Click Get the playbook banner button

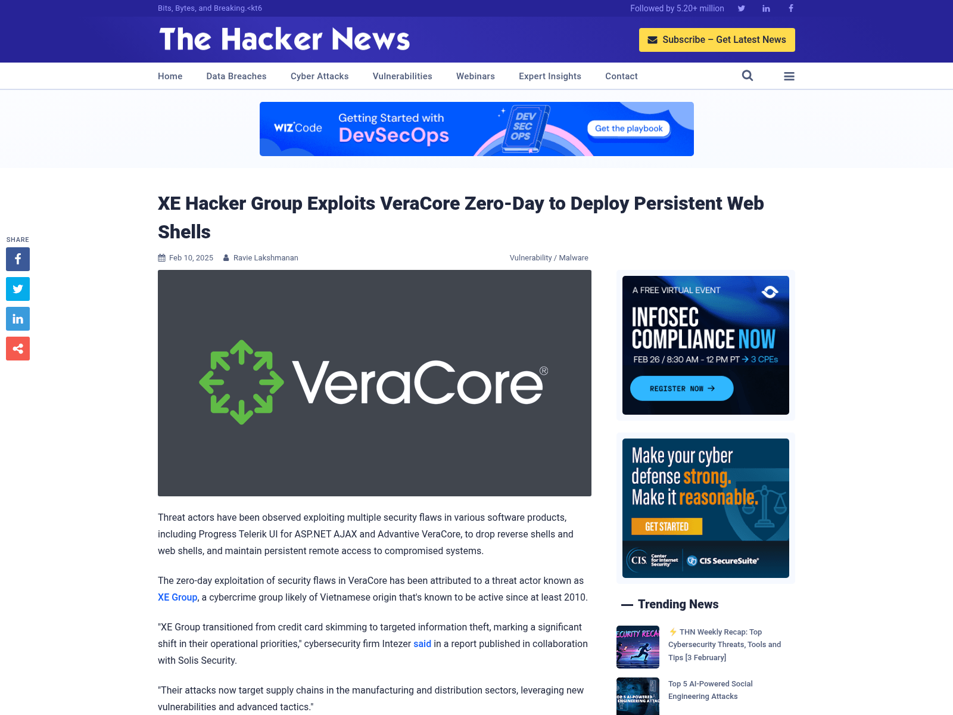tap(629, 129)
